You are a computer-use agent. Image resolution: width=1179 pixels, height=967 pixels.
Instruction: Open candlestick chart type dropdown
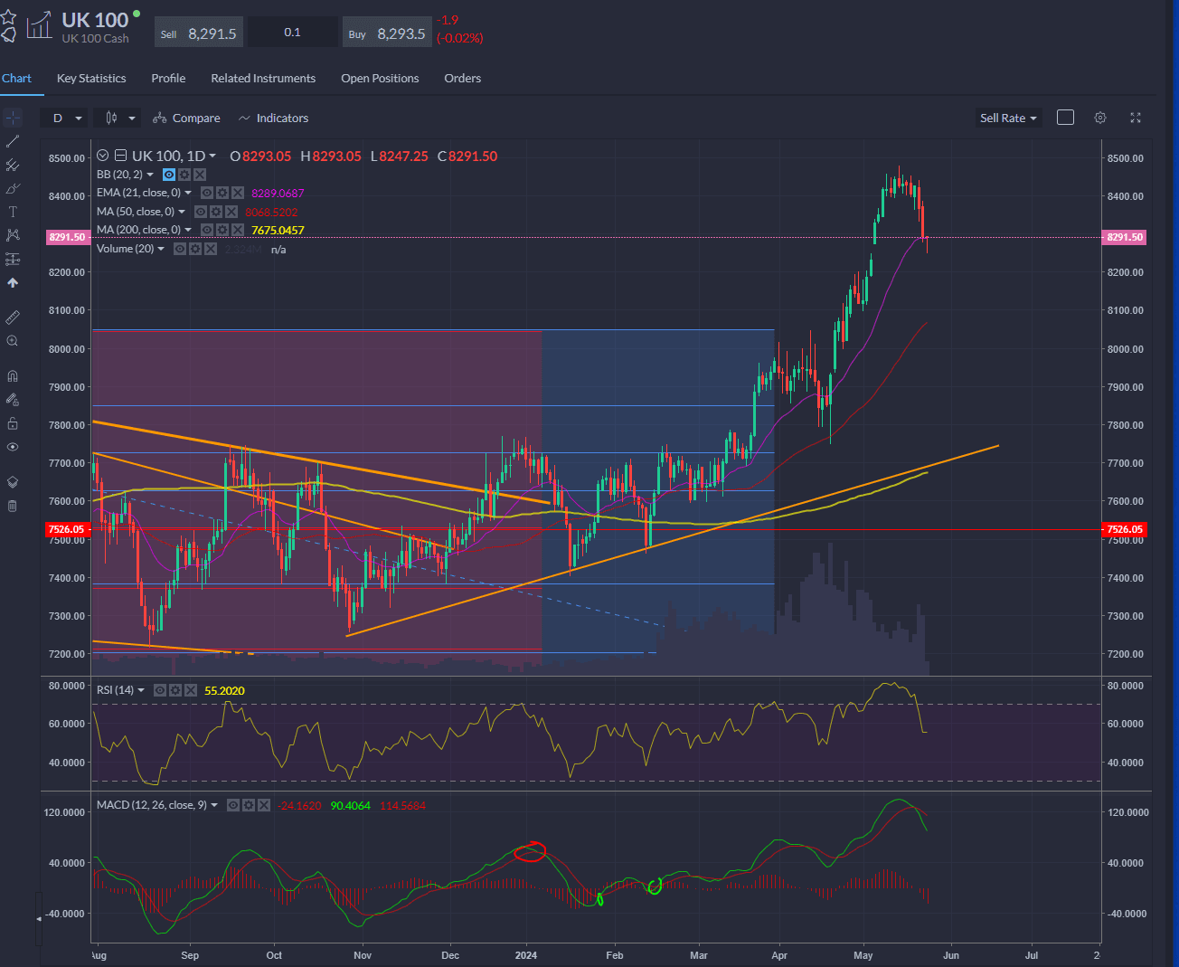coord(119,118)
